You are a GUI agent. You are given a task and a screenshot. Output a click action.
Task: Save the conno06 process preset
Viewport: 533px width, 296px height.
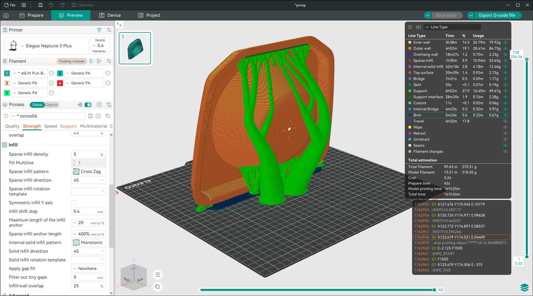91,116
